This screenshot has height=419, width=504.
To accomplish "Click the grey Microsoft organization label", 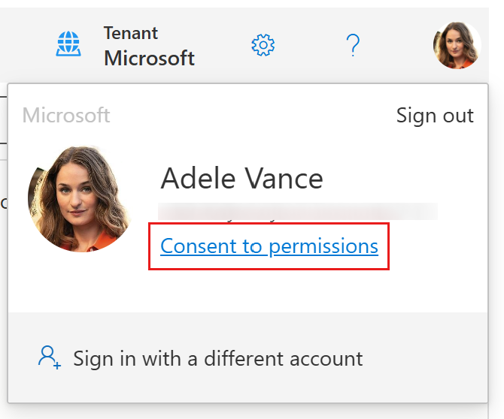I will (66, 115).
